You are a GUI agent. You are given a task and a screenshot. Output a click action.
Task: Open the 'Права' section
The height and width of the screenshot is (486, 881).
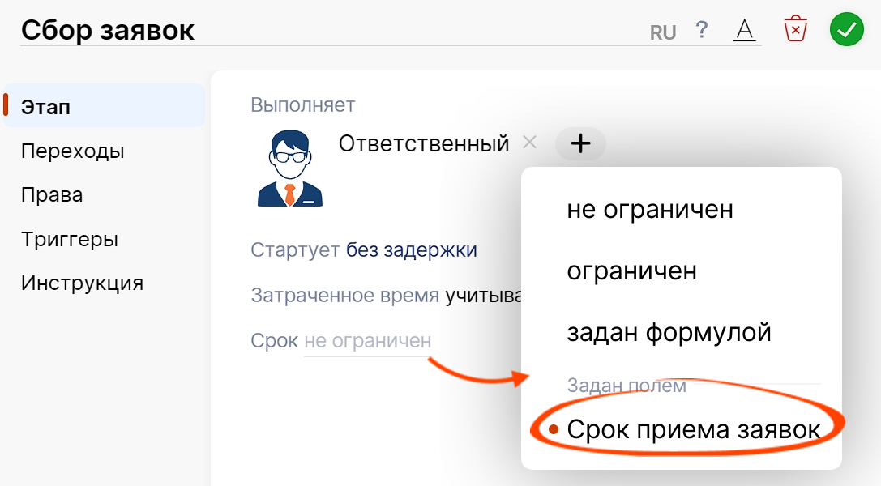pos(52,195)
